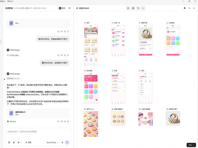Click the 徽章详情 frame title label
Image resolution: width=198 pixels, height=148 pixels.
tap(144, 23)
